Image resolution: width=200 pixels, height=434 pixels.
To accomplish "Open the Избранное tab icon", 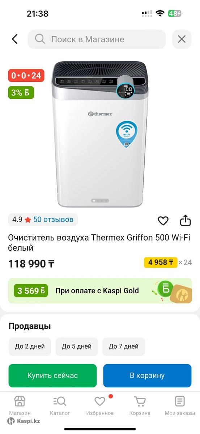I will pyautogui.click(x=100, y=401).
